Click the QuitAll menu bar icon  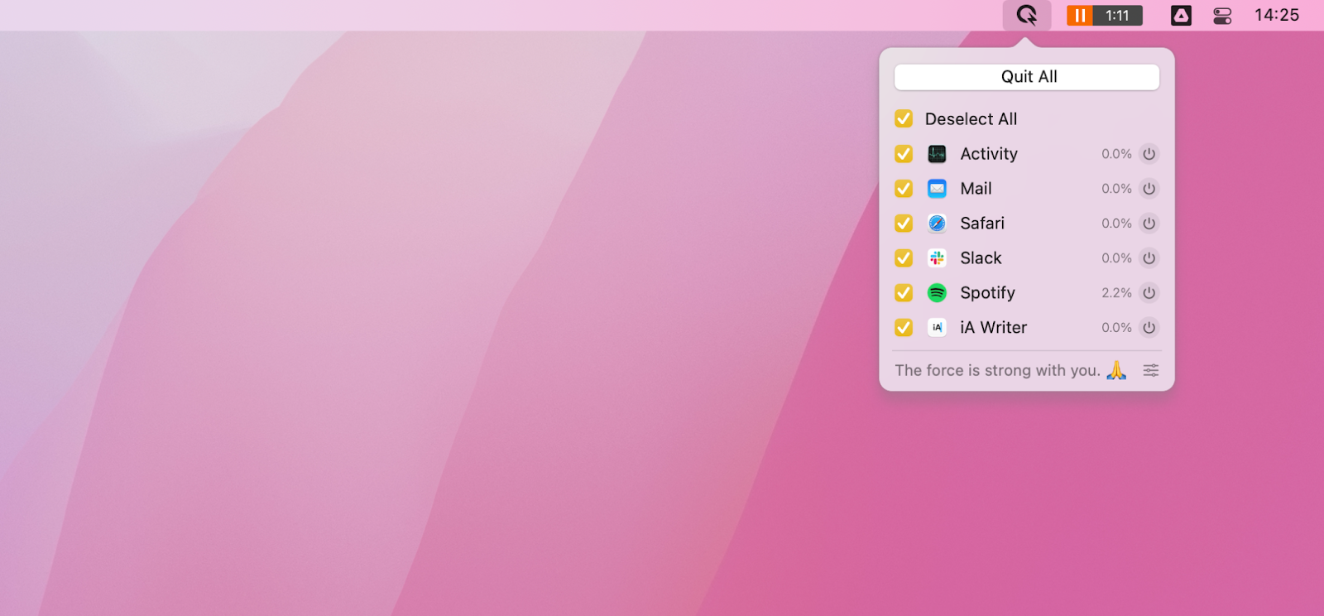[x=1027, y=15]
